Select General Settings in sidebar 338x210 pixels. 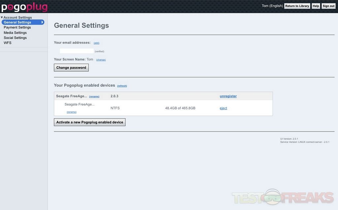pyautogui.click(x=17, y=22)
